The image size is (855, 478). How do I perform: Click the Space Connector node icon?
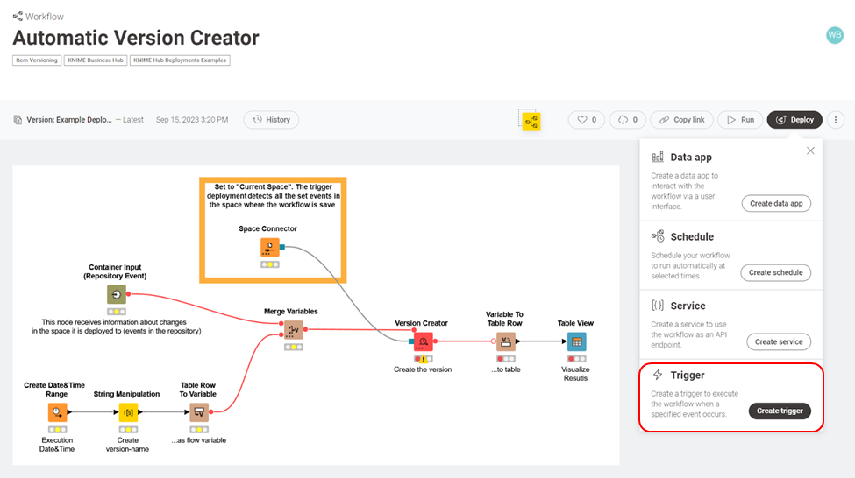pyautogui.click(x=269, y=247)
